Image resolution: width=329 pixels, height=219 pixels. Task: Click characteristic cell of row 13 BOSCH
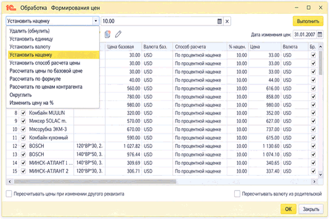(89, 155)
